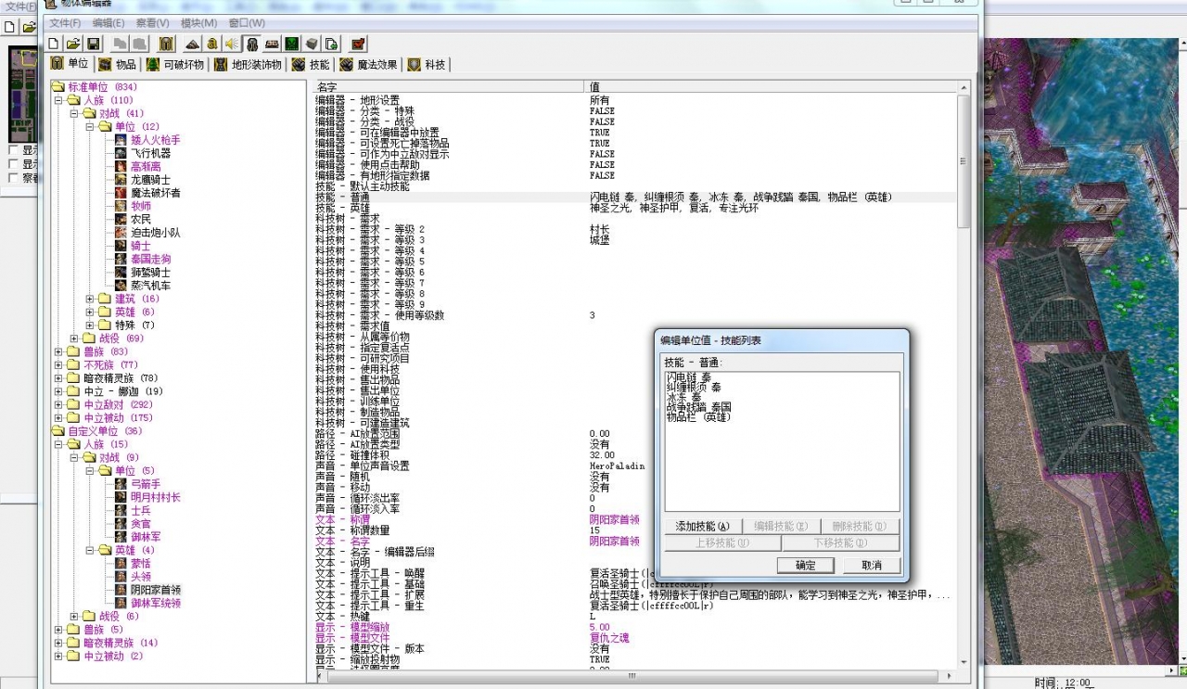The height and width of the screenshot is (689, 1187).
Task: Expand the 建筑 (16) folder
Action: click(90, 299)
